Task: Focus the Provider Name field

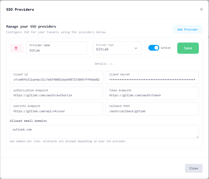Action: click(56, 51)
